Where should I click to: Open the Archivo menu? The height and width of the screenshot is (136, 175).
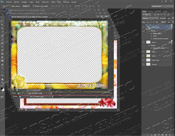pyautogui.click(x=9, y=2)
